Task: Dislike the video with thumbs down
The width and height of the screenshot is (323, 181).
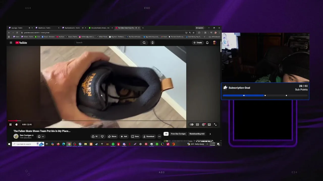Action: pos(102,137)
